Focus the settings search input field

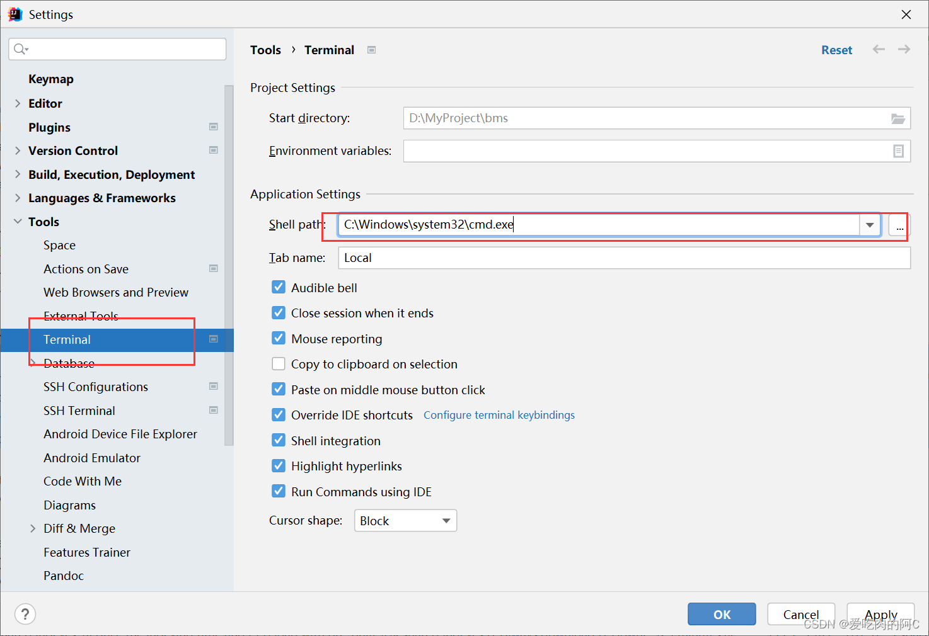117,49
